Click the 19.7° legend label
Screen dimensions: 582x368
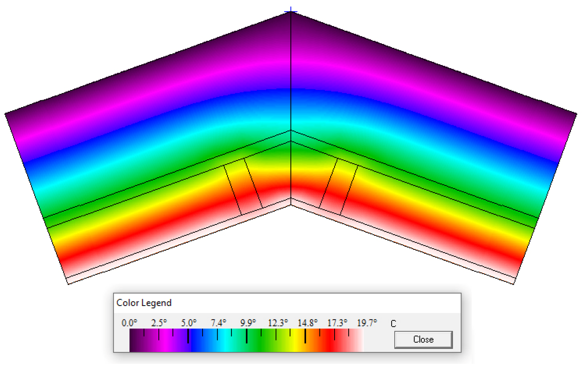pyautogui.click(x=367, y=323)
